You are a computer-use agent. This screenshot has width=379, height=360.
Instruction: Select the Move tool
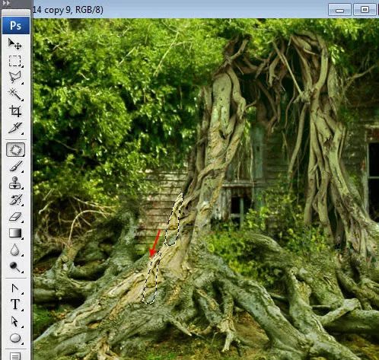click(x=15, y=44)
